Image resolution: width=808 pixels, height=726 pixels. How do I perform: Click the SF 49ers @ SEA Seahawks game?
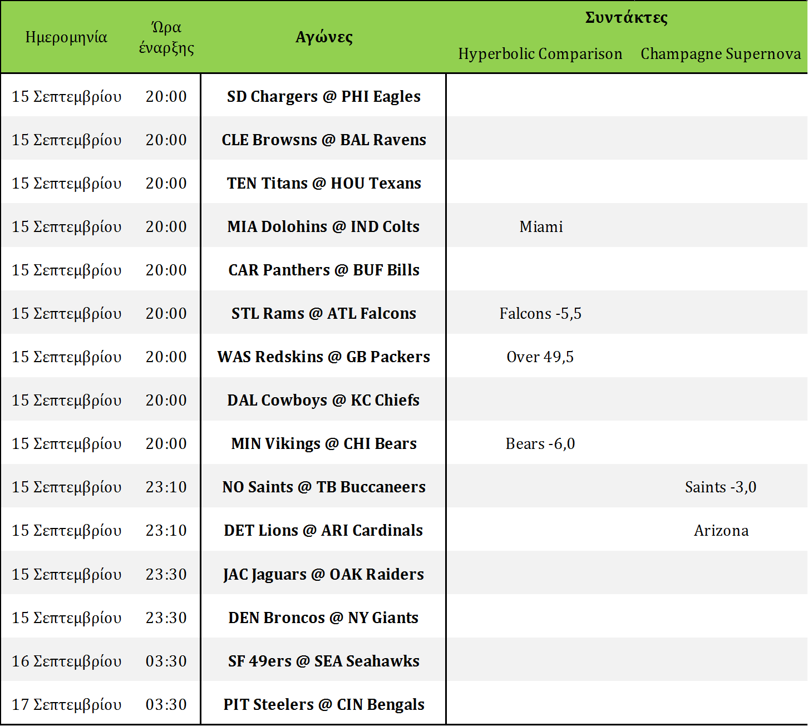point(323,661)
